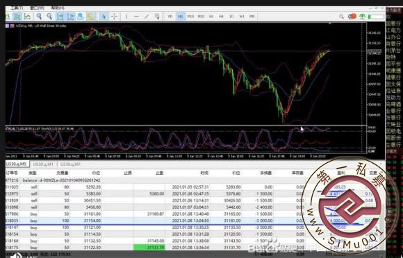Click the green highlighted 31131.70 cell
The width and height of the screenshot is (403, 258).
click(149, 248)
